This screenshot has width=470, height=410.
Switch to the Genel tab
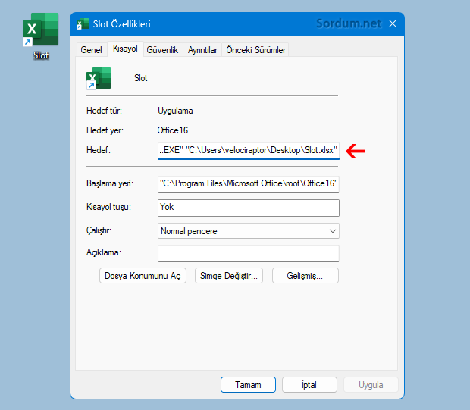pyautogui.click(x=91, y=50)
